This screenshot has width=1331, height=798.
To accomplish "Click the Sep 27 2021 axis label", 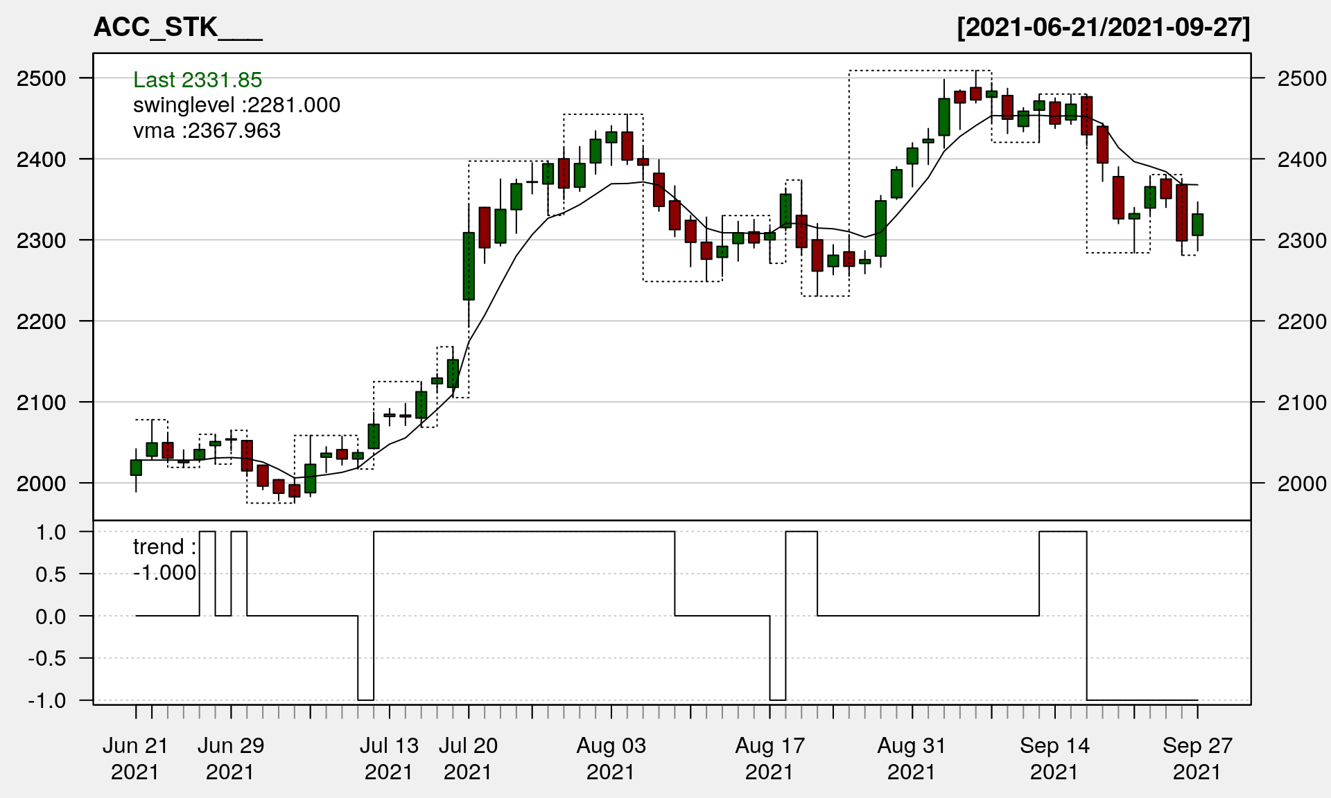I will click(1197, 759).
